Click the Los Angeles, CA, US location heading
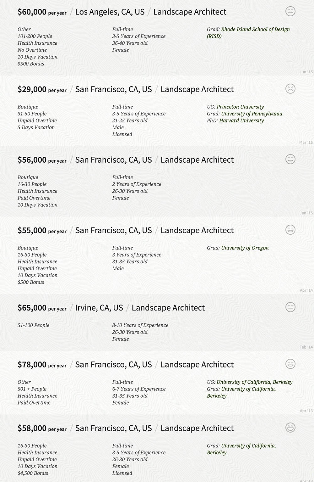This screenshot has width=314, height=482. (x=110, y=12)
